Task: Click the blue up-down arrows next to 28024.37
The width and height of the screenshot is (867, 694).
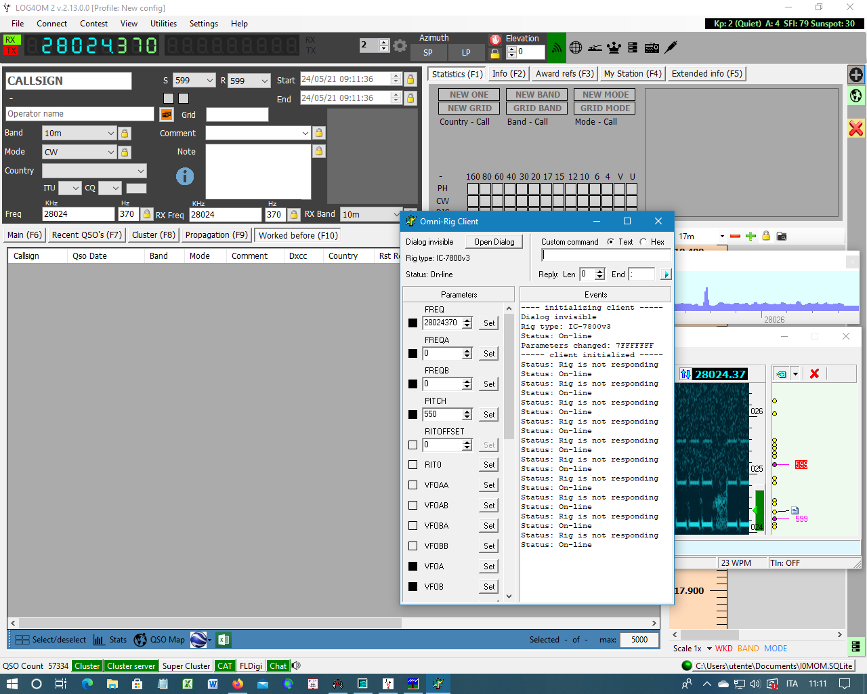Action: pos(685,374)
